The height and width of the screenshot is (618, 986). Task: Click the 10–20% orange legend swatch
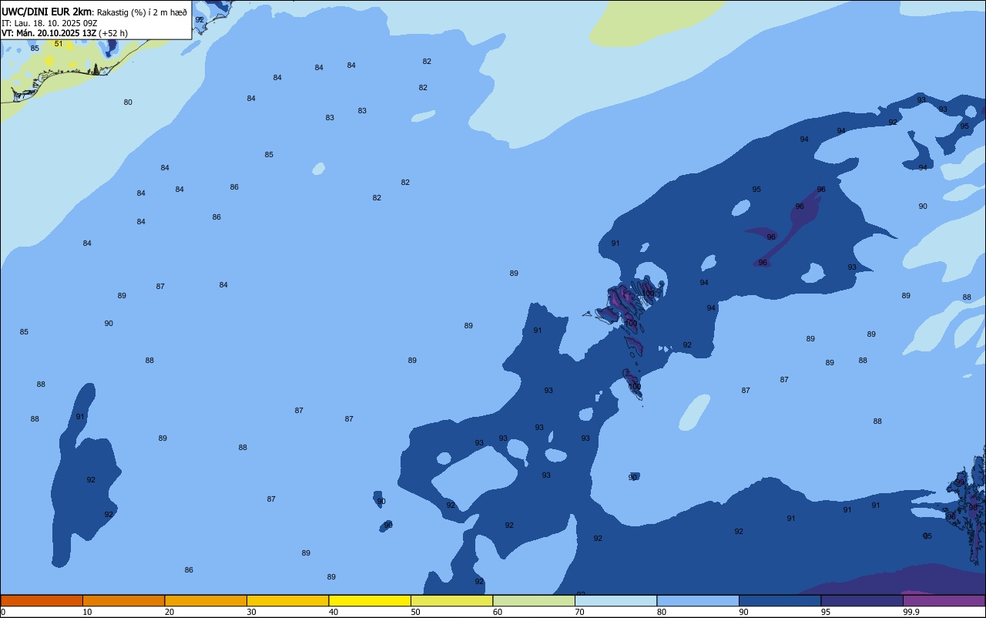pyautogui.click(x=123, y=600)
